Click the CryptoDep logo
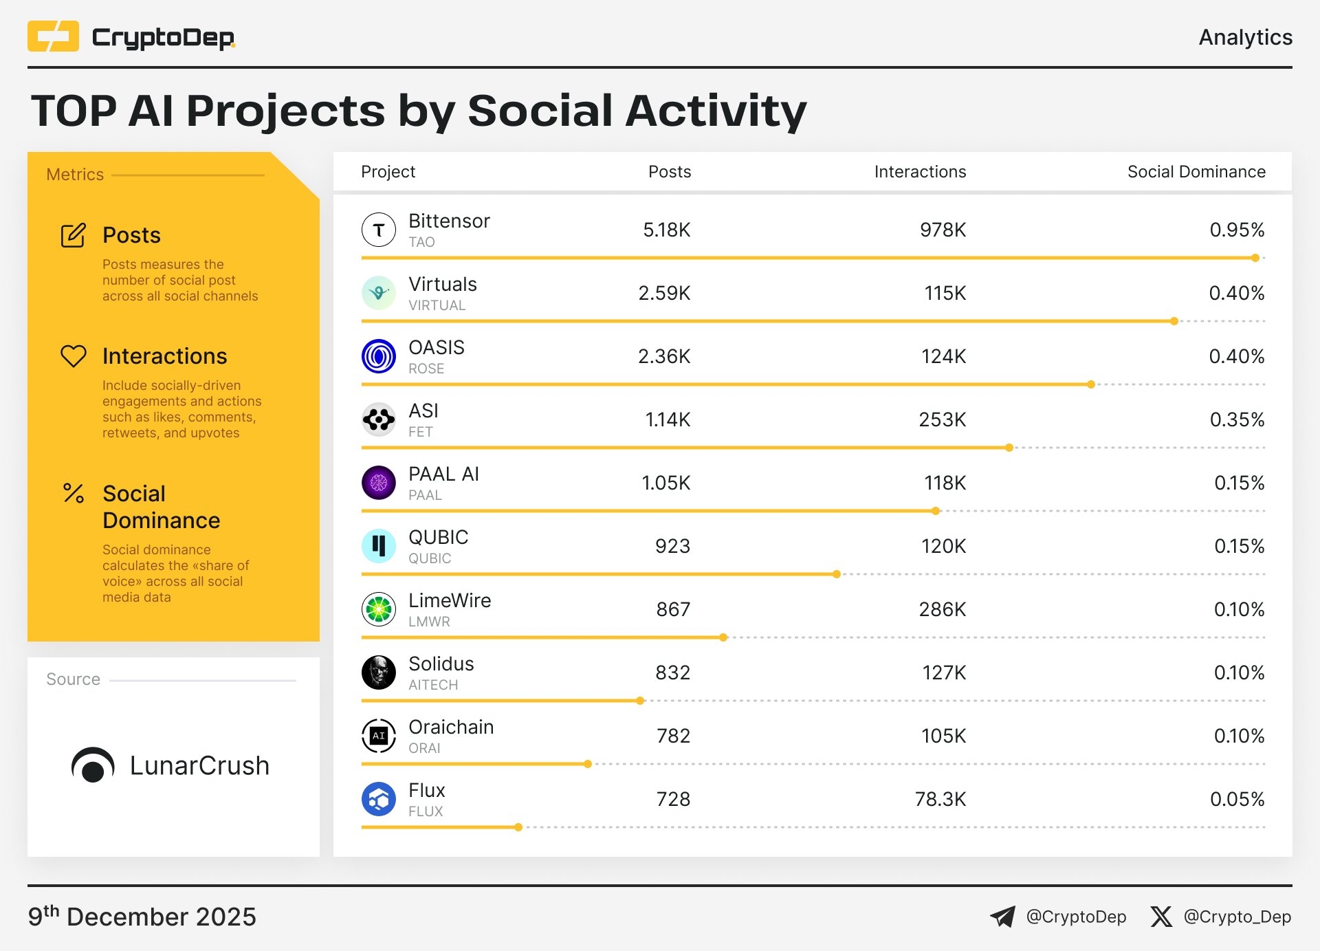The height and width of the screenshot is (951, 1320). 131,38
